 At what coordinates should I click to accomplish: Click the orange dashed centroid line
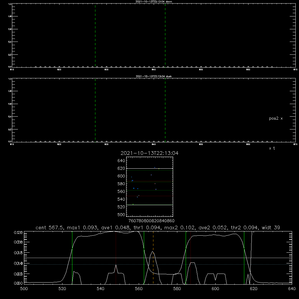(153, 258)
